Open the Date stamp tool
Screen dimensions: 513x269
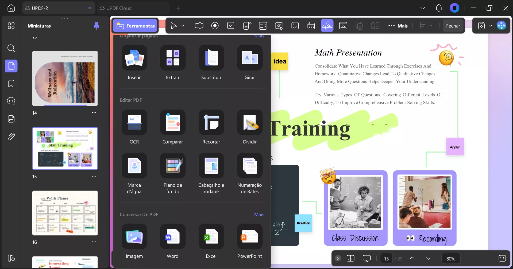[311, 26]
